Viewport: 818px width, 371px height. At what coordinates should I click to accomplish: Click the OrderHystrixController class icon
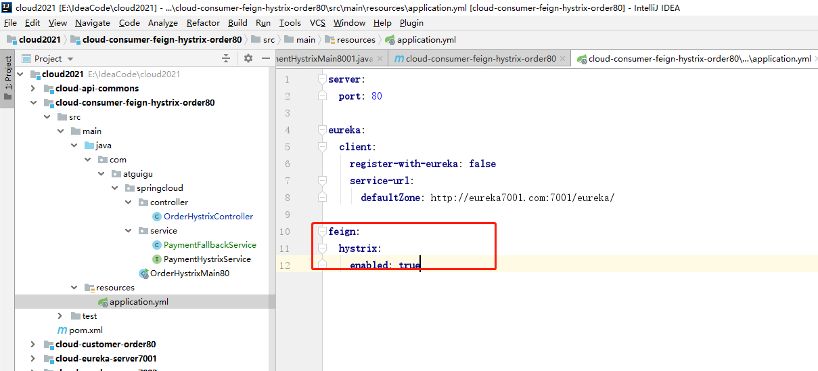[x=157, y=217]
